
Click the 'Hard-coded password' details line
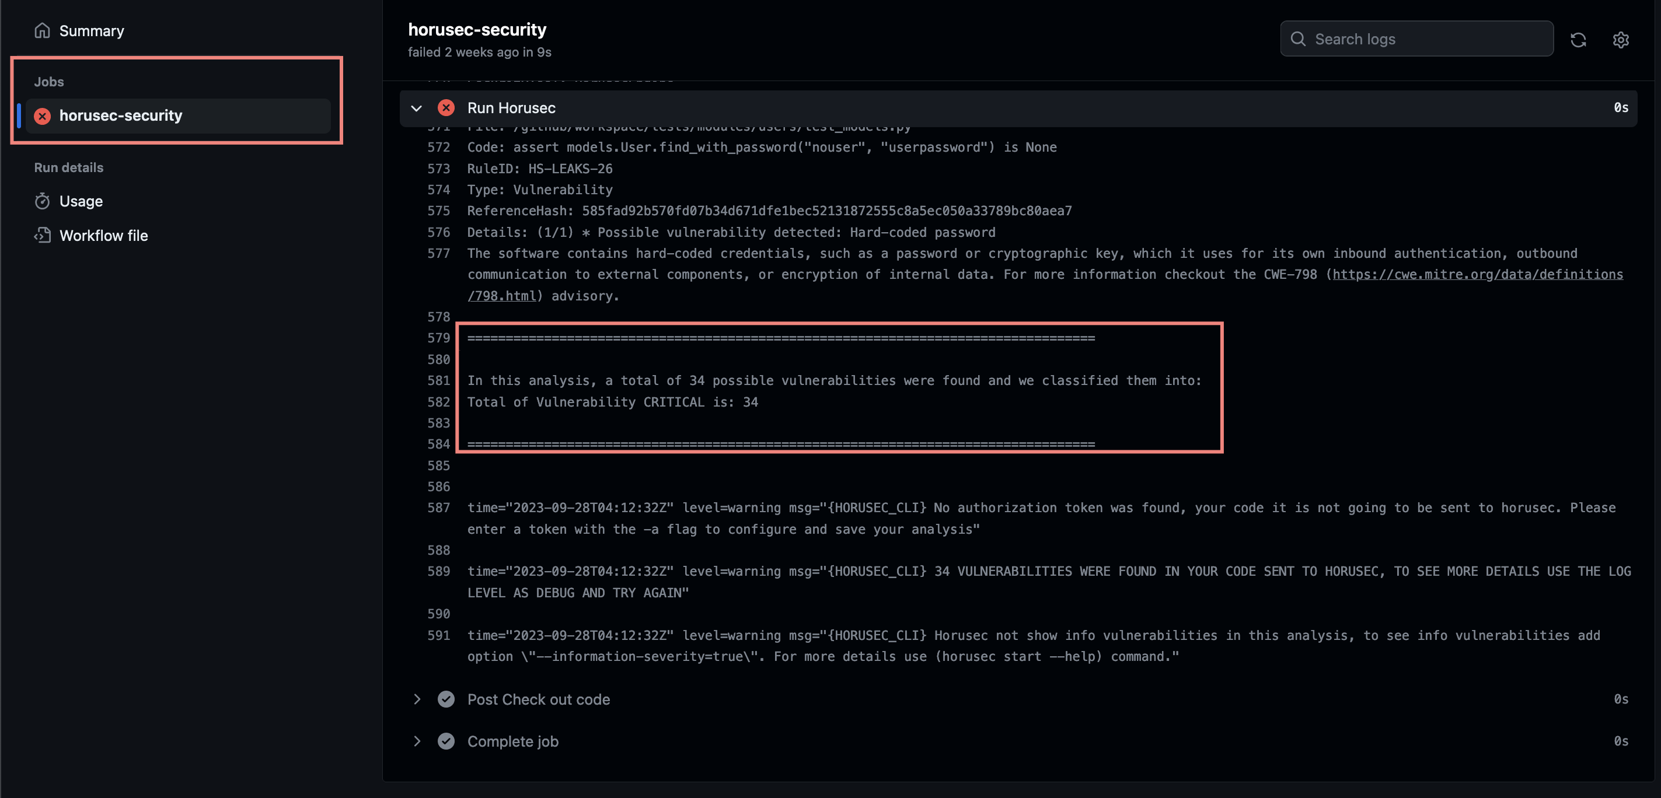pyautogui.click(x=731, y=232)
